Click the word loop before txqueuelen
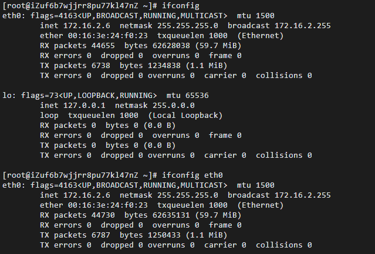The width and height of the screenshot is (375, 254). click(50, 116)
